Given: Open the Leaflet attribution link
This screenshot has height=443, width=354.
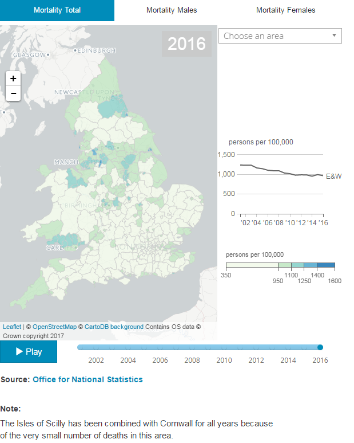Looking at the screenshot, I should point(11,327).
